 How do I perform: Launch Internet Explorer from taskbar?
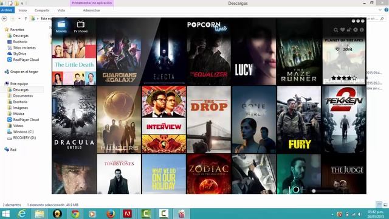[x=22, y=214]
